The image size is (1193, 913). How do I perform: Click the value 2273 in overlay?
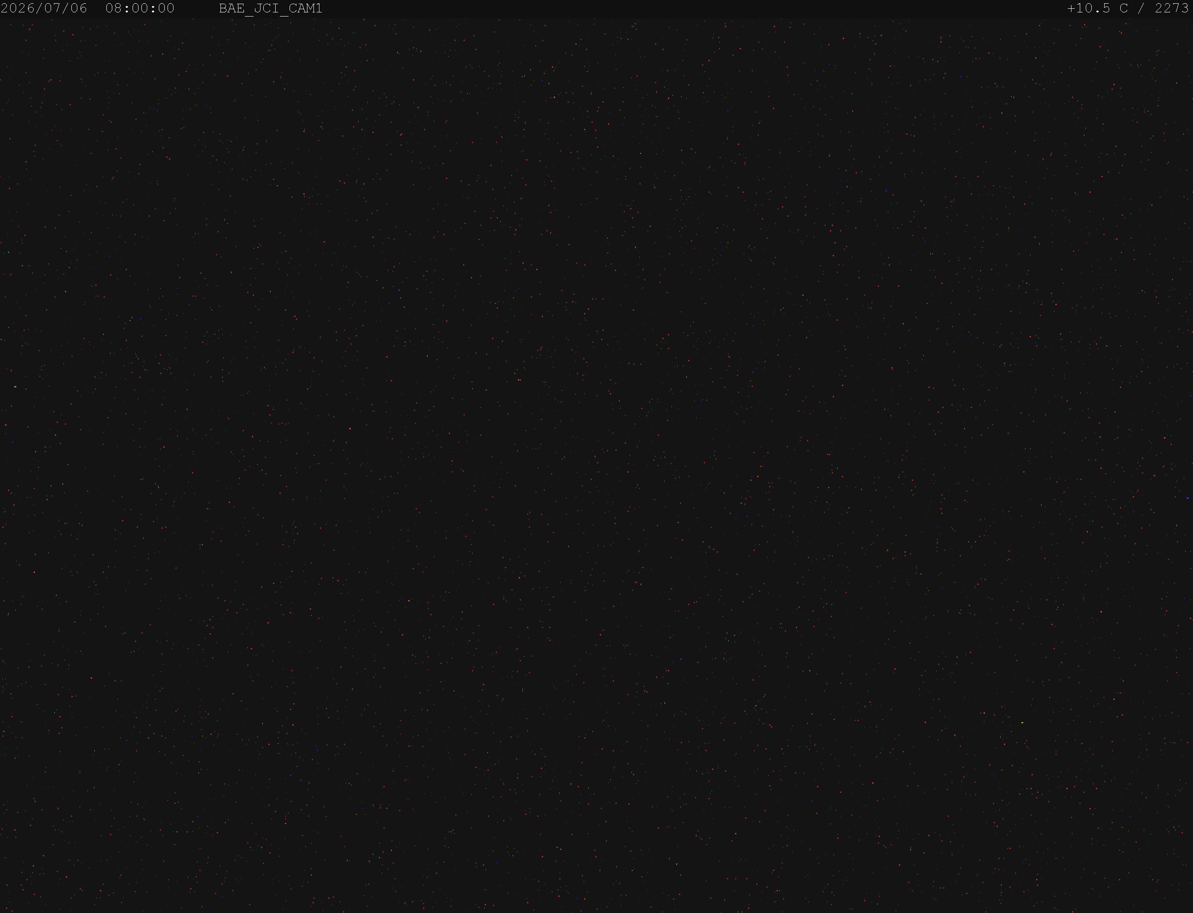(1171, 8)
